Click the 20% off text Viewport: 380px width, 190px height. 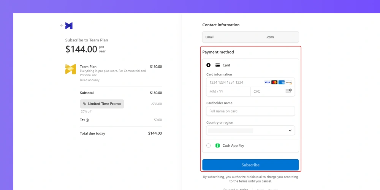tap(86, 111)
